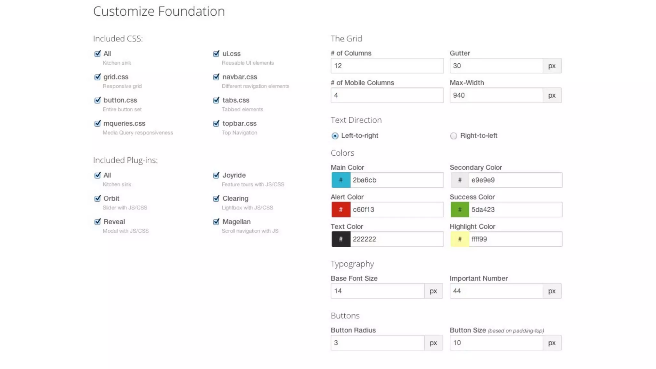Select Left-to-right text direction
The image size is (656, 369).
pyautogui.click(x=335, y=136)
